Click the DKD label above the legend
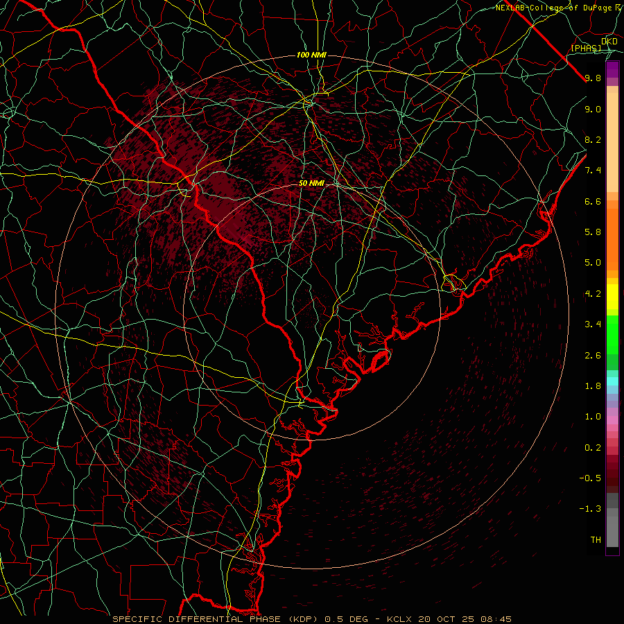This screenshot has height=624, width=624. (609, 41)
